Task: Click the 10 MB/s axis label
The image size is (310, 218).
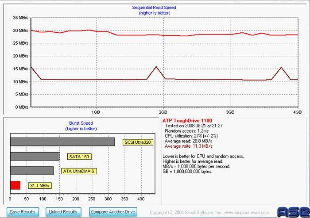Action: click(x=21, y=81)
